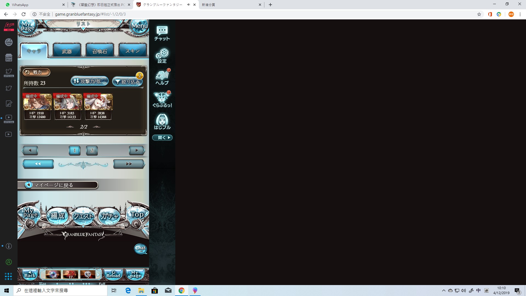Image resolution: width=526 pixels, height=296 pixels.
Task: Click マイページに戻る button
Action: [x=58, y=185]
